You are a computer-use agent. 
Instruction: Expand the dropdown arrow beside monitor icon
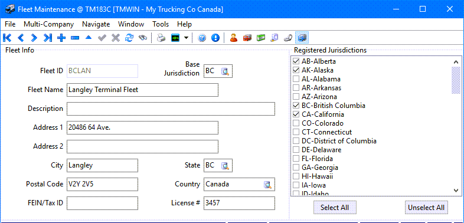186,38
